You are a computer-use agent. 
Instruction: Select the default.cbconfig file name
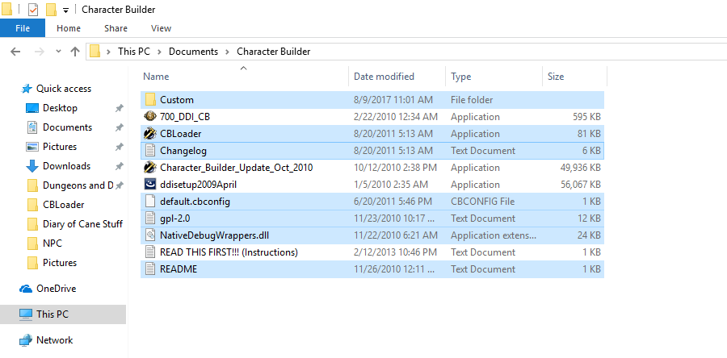click(x=195, y=202)
